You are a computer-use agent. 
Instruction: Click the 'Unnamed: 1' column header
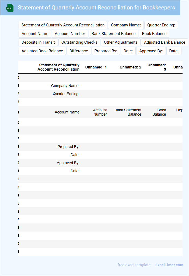[96, 67]
